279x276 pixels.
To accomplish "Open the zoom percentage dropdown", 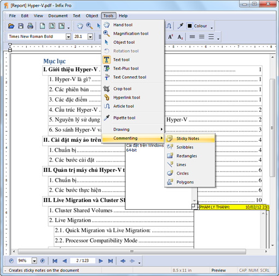I will point(34,261).
